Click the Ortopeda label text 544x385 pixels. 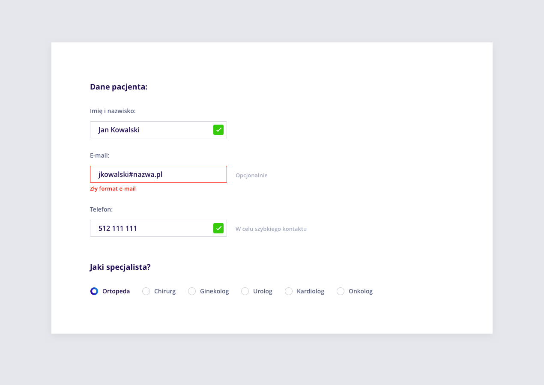116,291
